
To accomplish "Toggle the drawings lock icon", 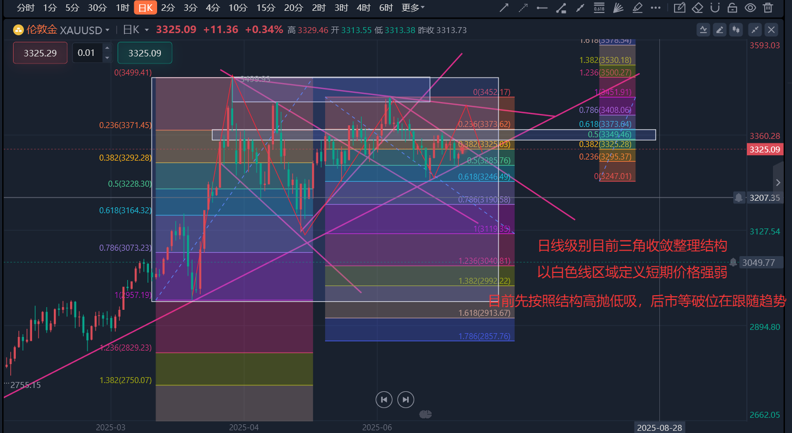I will click(x=732, y=8).
